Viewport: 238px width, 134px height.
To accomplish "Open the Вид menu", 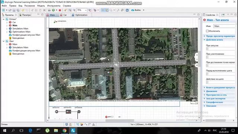I will click(x=20, y=6).
